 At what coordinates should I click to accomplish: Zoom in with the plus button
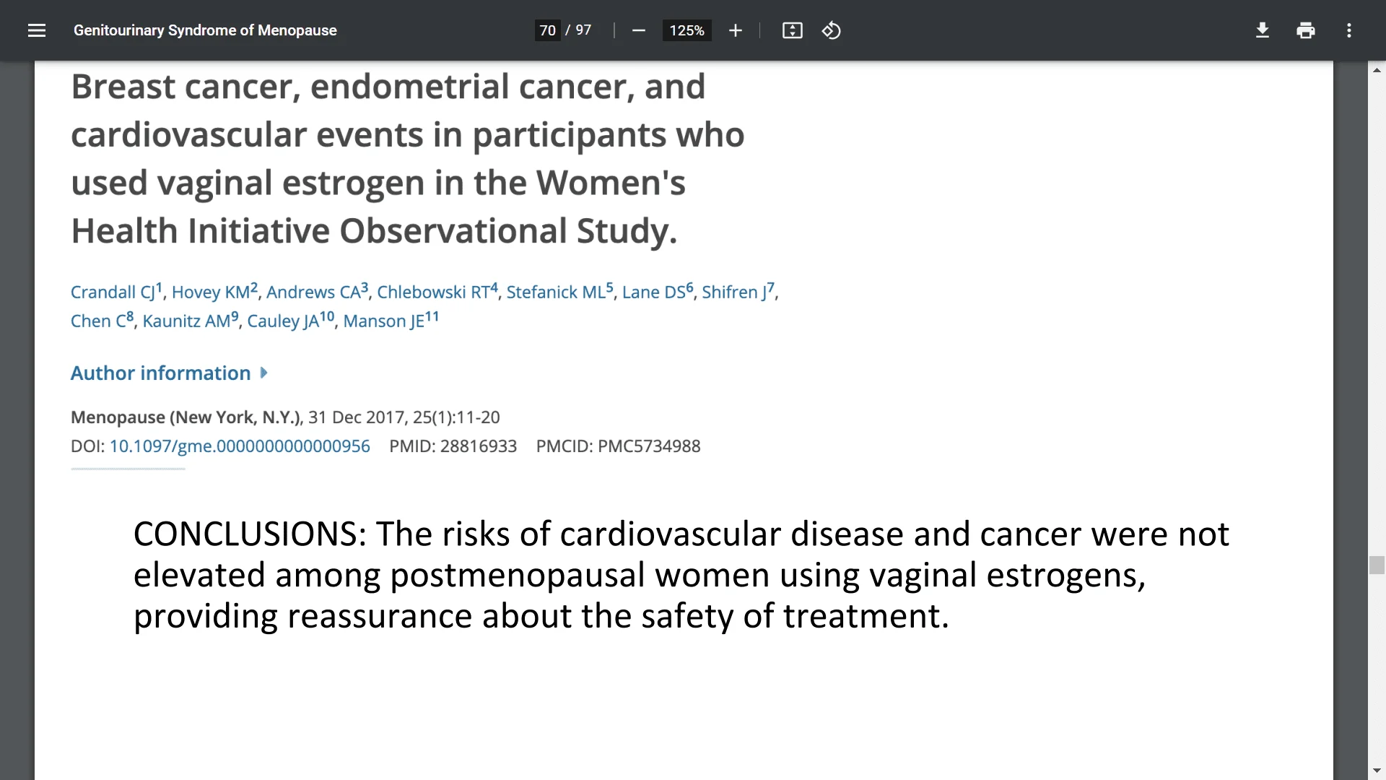coord(735,30)
